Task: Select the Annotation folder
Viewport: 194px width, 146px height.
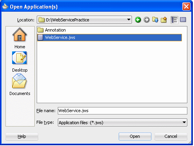Action: pyautogui.click(x=52, y=30)
